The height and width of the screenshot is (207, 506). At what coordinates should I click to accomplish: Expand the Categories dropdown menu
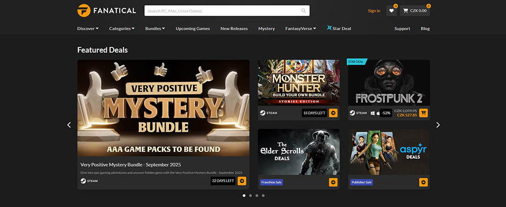[x=121, y=29]
